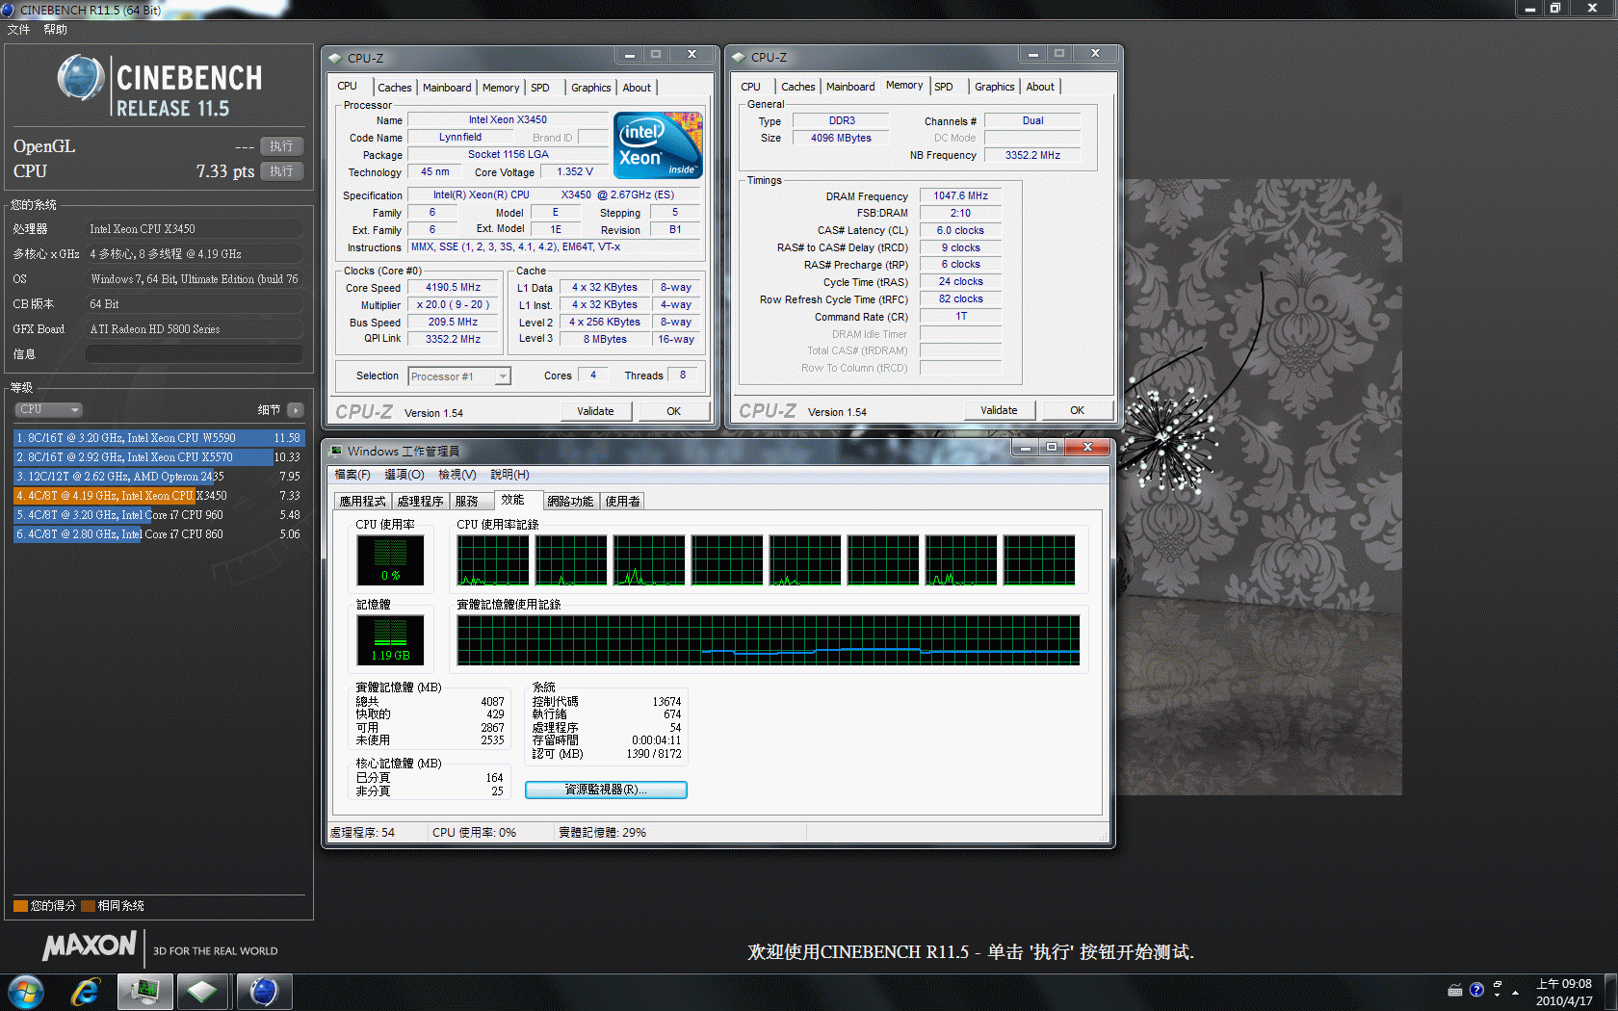Image resolution: width=1618 pixels, height=1011 pixels.
Task: Click memory 1.19 GB gauge
Action: [390, 639]
